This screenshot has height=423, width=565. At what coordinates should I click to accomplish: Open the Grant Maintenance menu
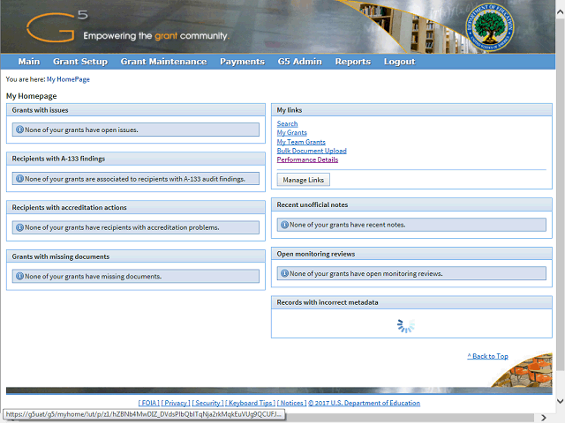click(x=163, y=62)
